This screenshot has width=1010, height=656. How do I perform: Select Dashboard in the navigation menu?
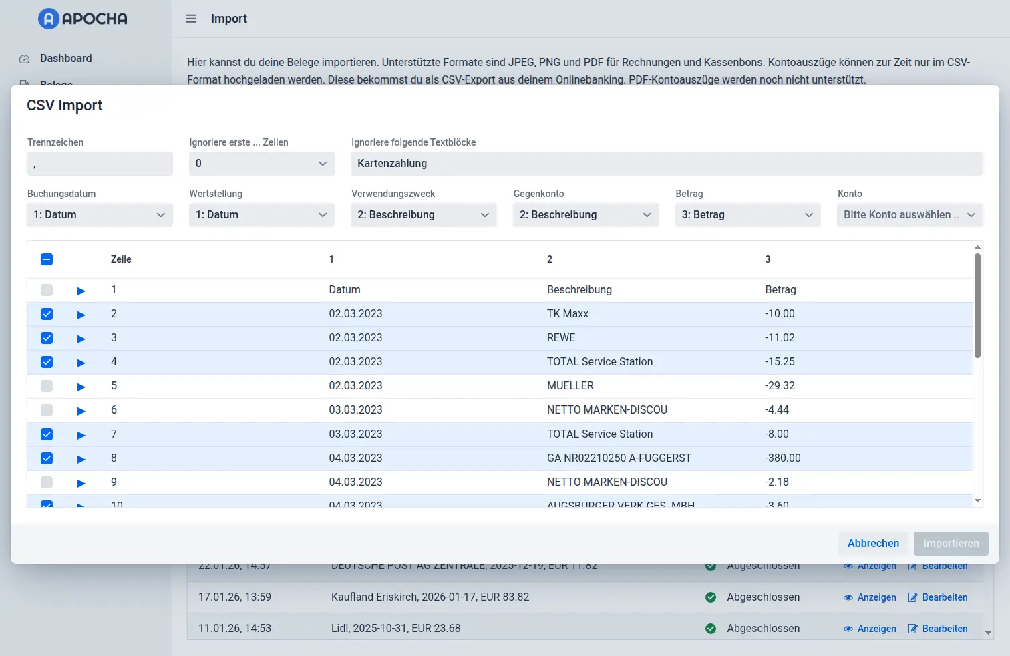pyautogui.click(x=65, y=59)
